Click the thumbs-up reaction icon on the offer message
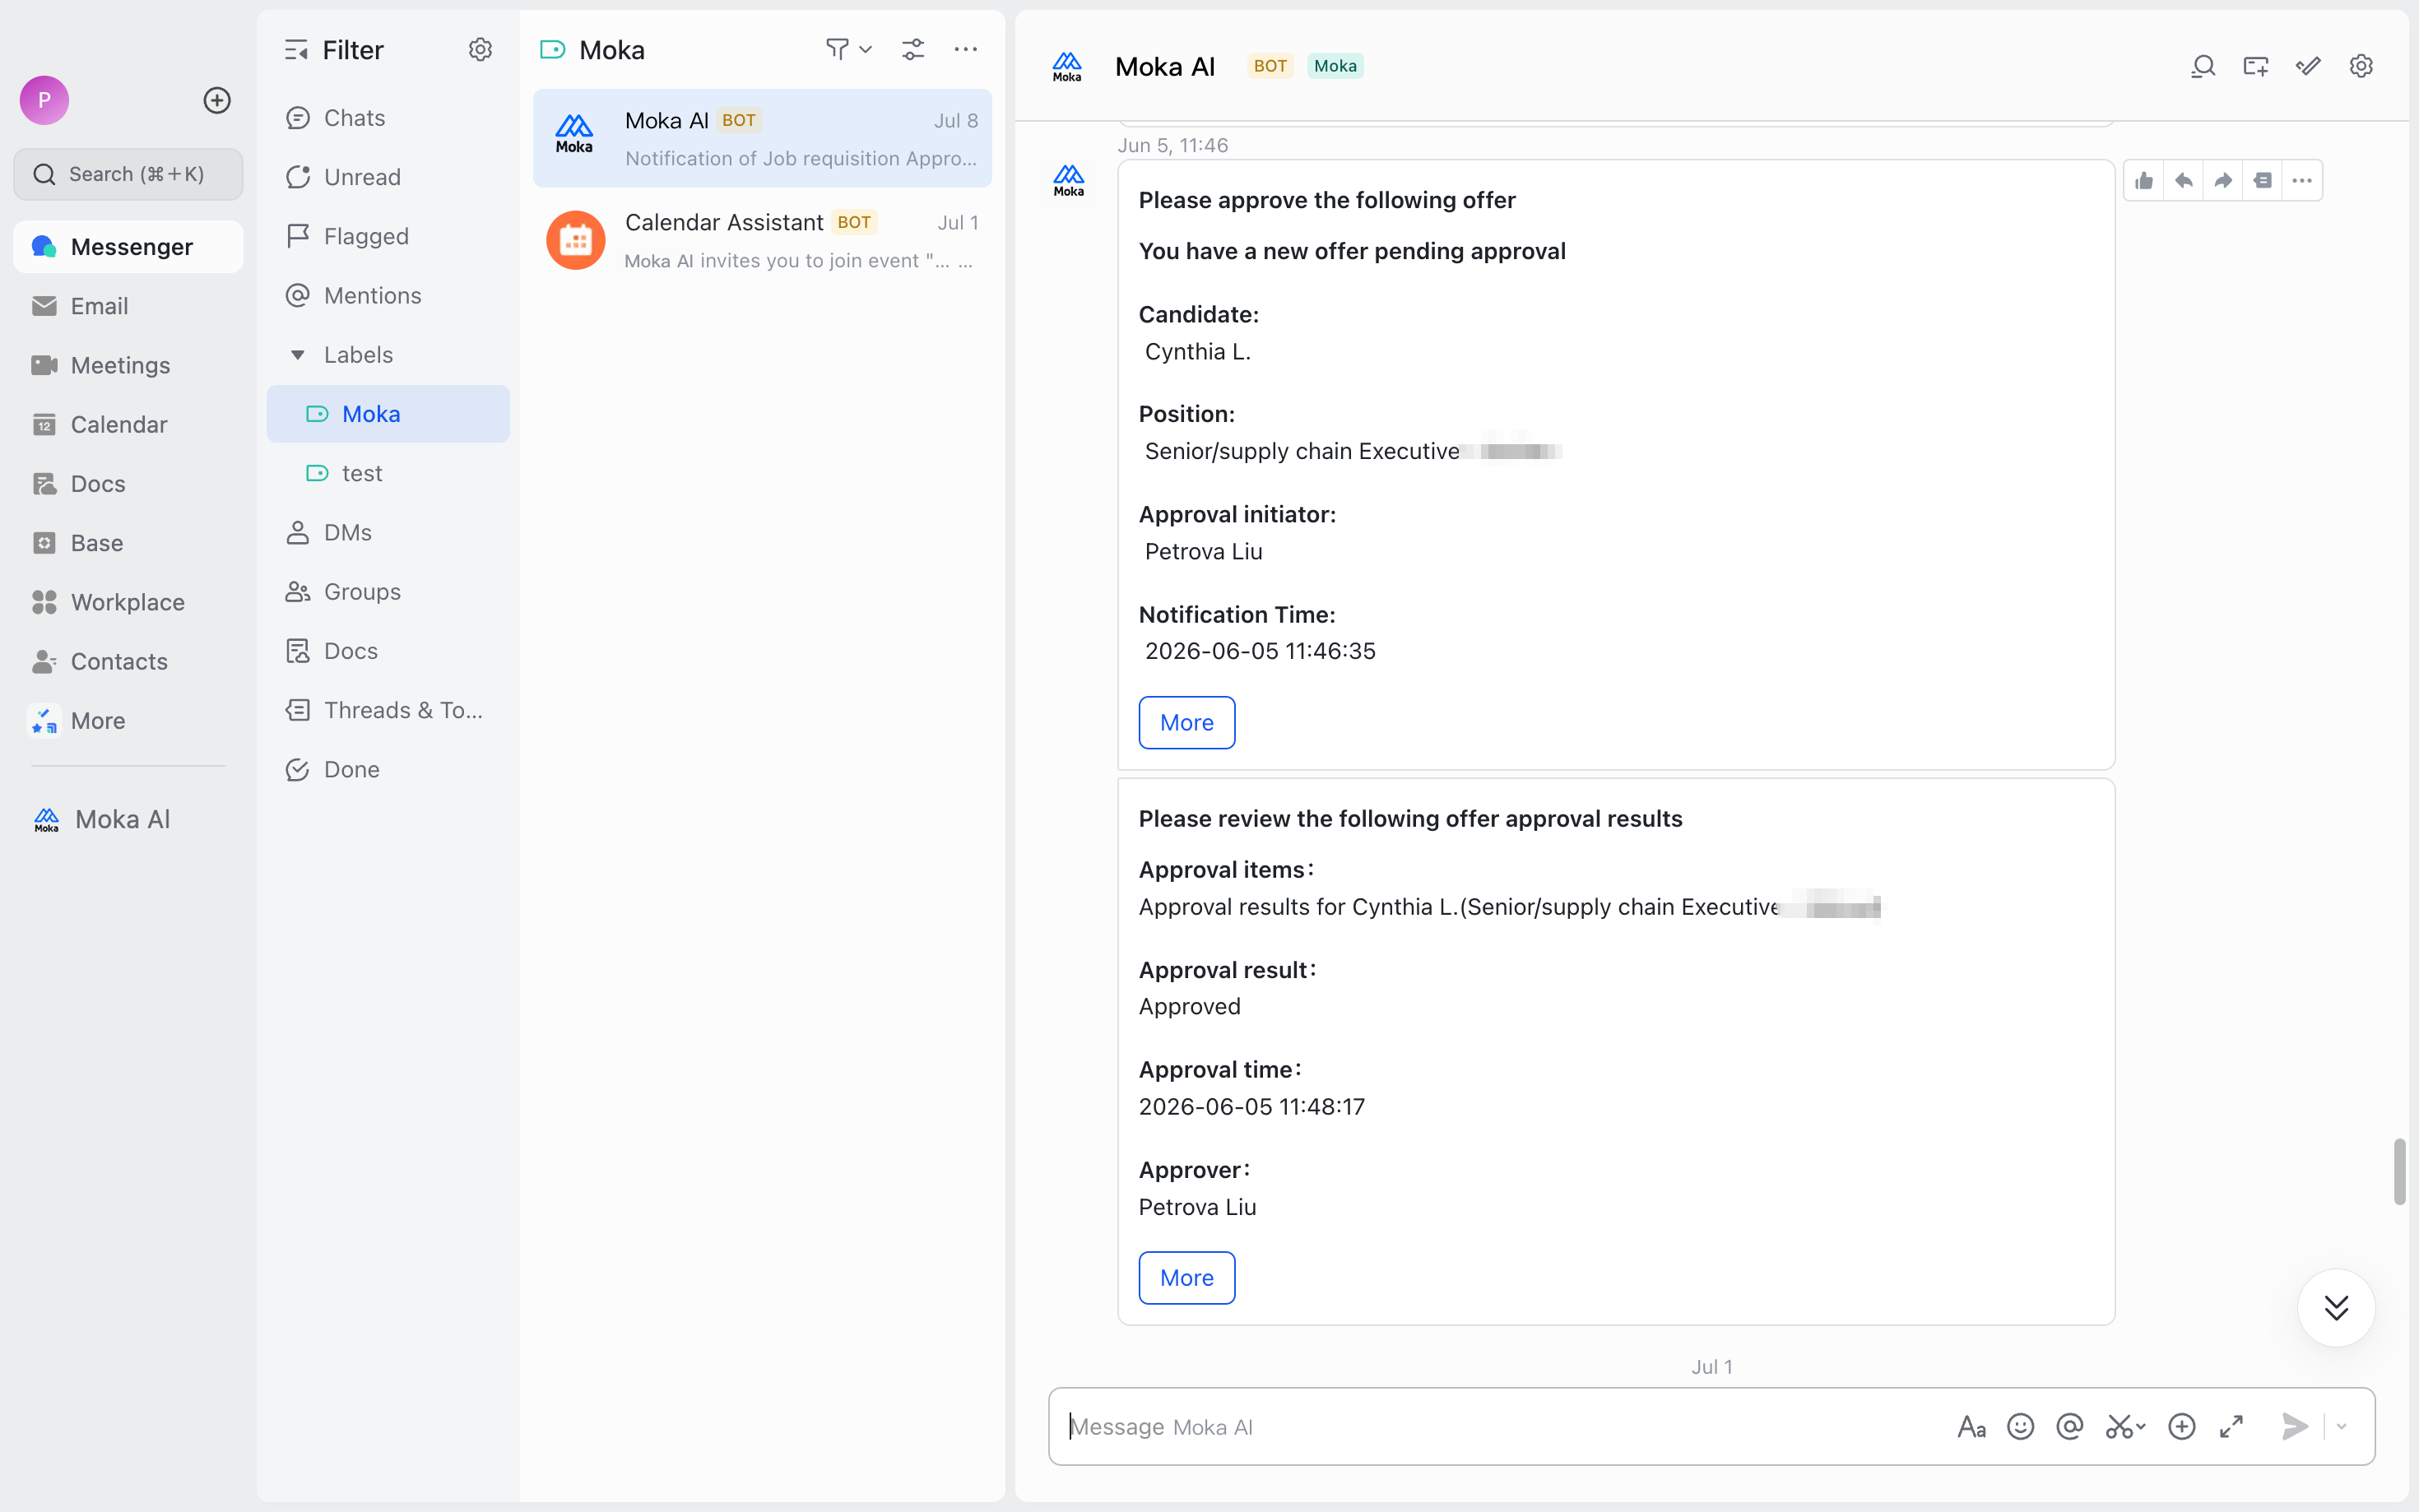The width and height of the screenshot is (2419, 1512). (x=2144, y=181)
